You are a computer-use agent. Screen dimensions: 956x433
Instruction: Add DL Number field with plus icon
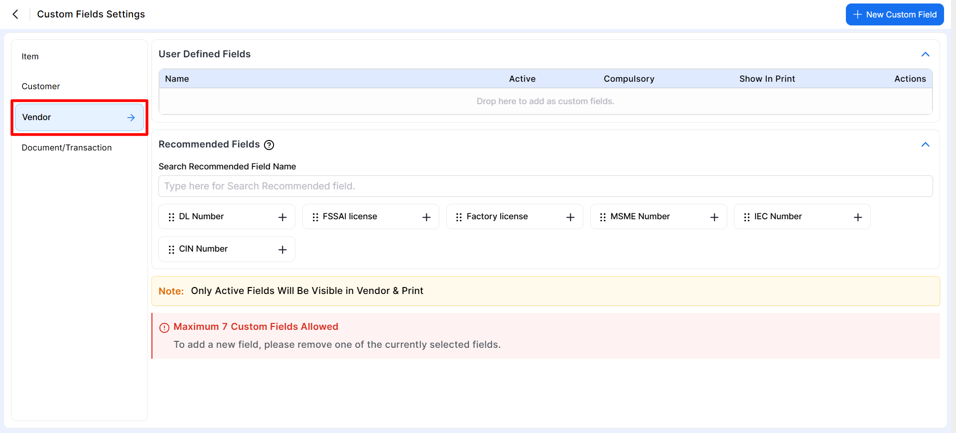tap(282, 217)
